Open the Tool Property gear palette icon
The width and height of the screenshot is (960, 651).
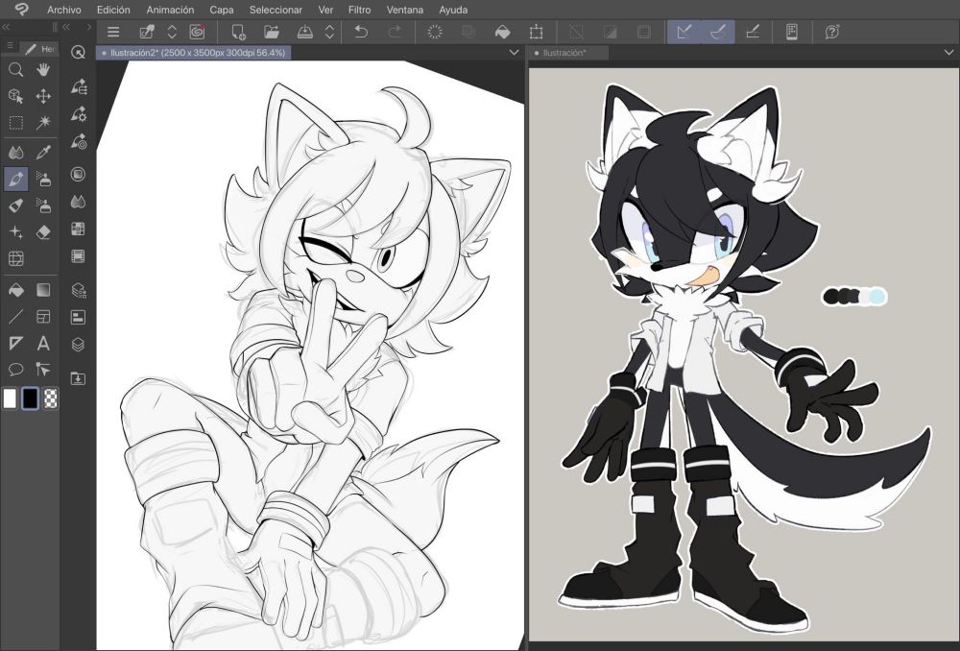tap(79, 114)
